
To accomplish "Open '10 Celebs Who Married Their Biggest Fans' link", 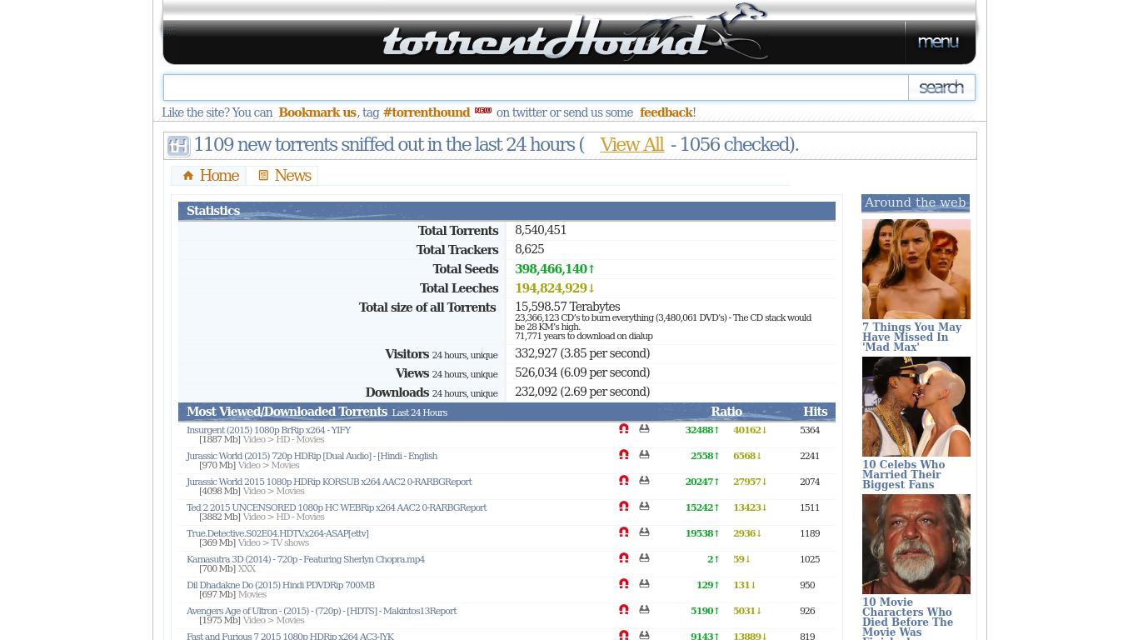I will tap(903, 474).
